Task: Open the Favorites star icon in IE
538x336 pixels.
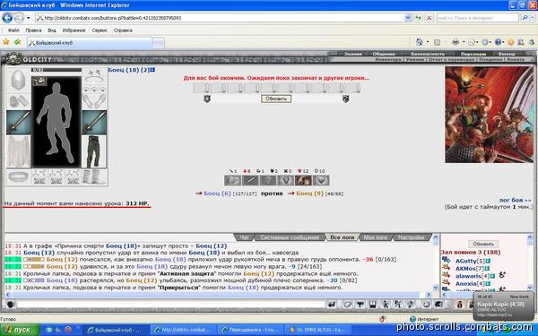Action: 6,42
